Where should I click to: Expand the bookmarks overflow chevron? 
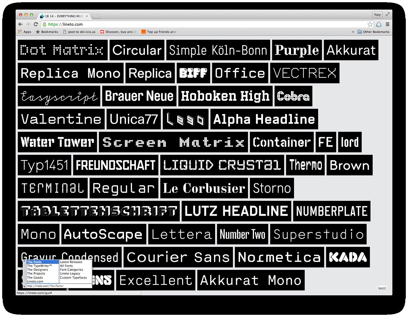(353, 32)
